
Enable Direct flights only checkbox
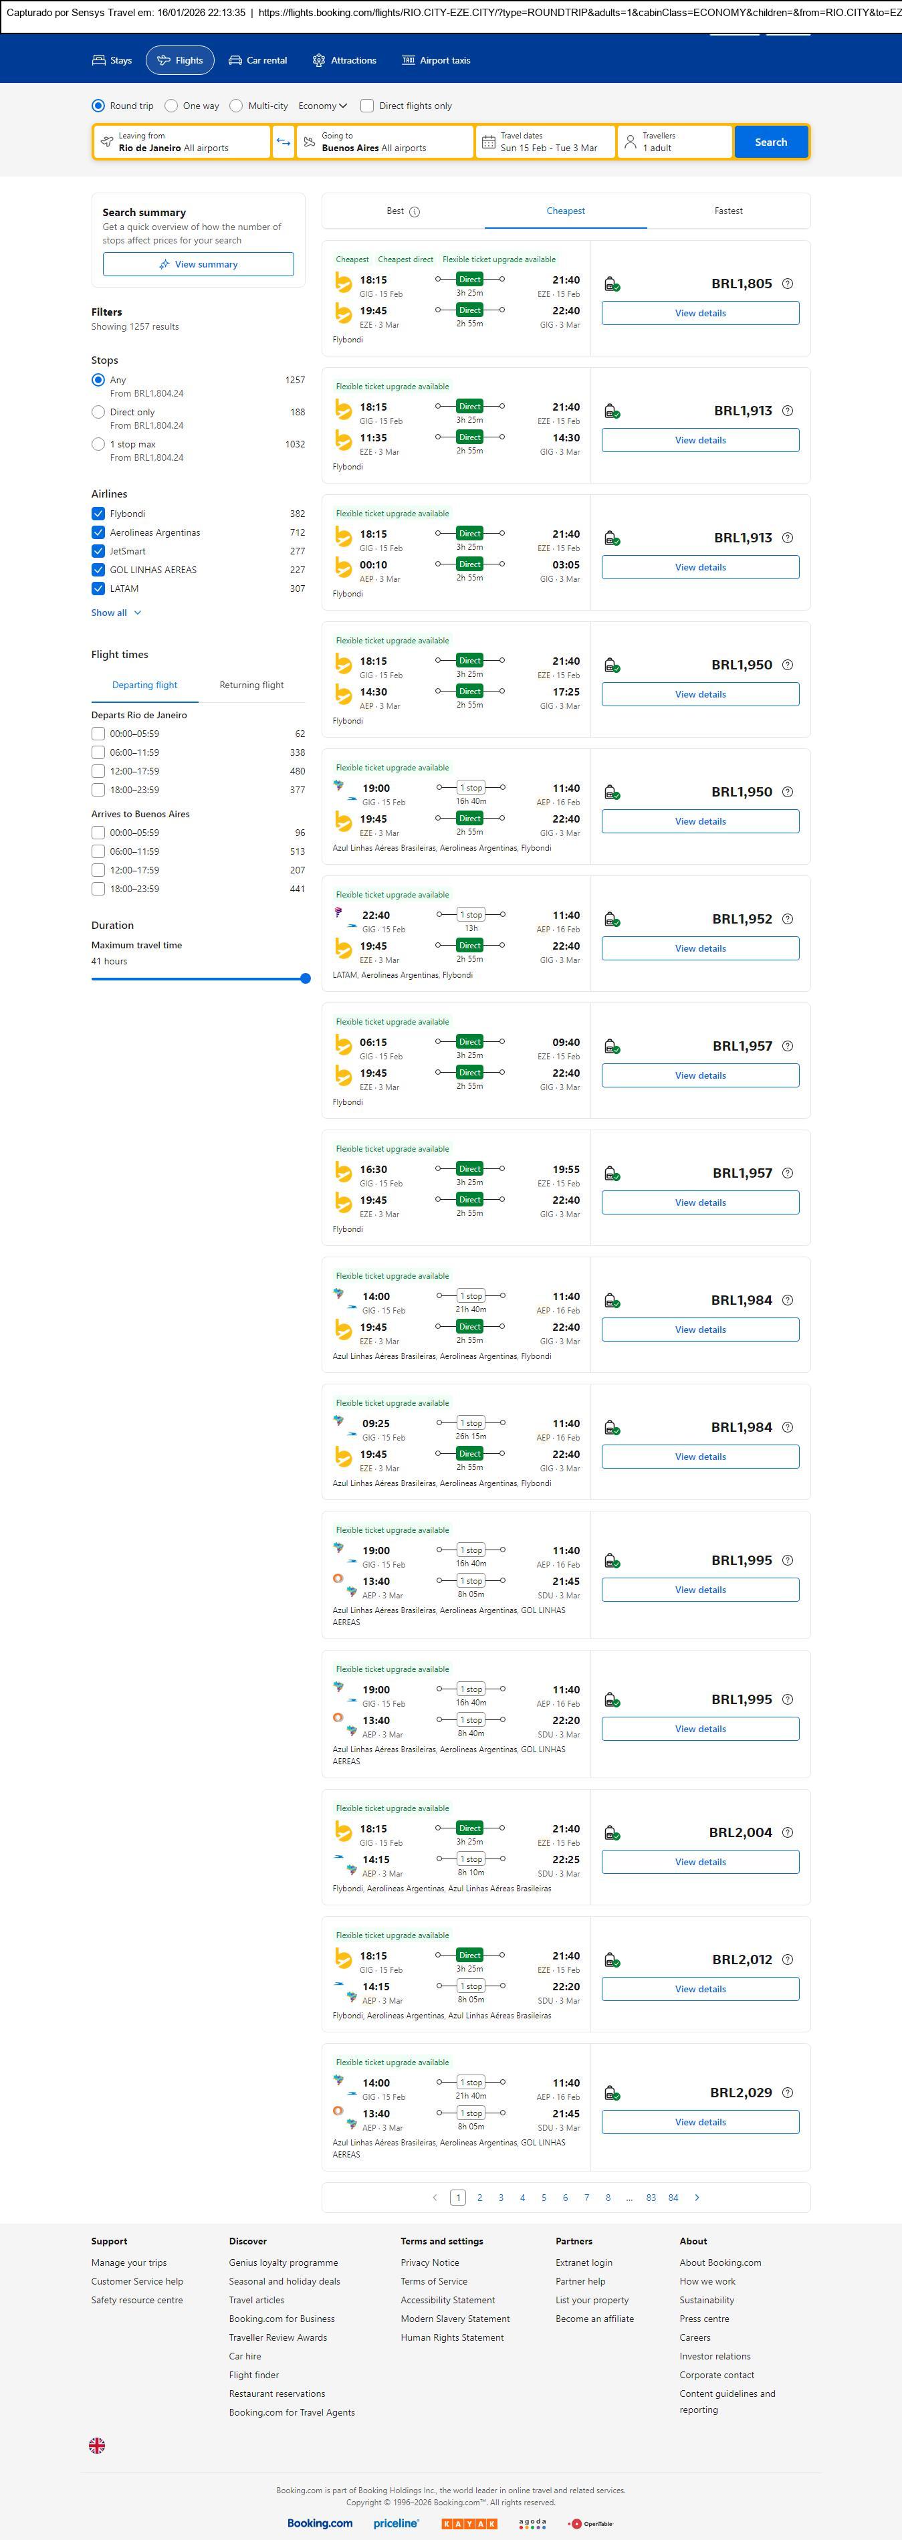coord(366,106)
